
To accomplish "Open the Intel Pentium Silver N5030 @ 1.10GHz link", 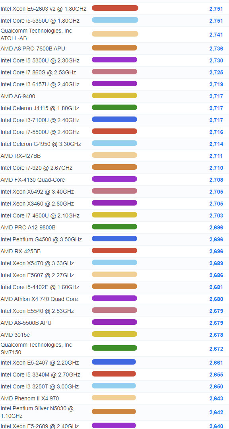I will coord(37,412).
